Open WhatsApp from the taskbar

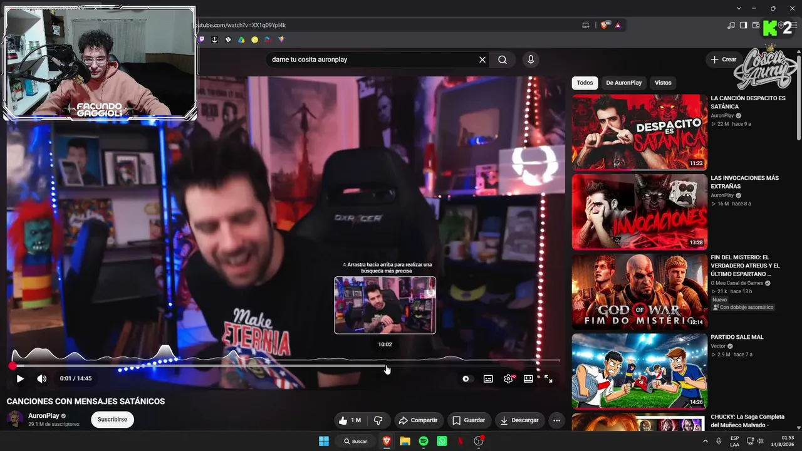442,441
